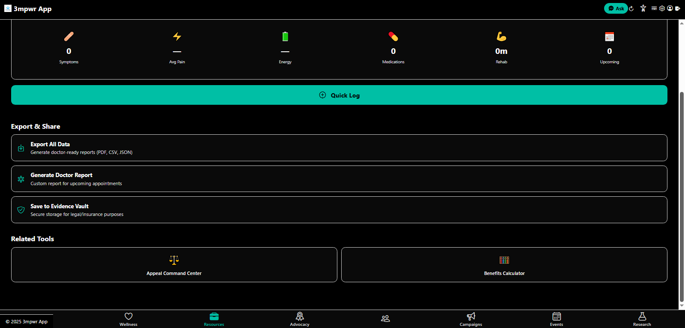
Task: Select the Avg Pain lightning bolt icon
Action: point(177,36)
